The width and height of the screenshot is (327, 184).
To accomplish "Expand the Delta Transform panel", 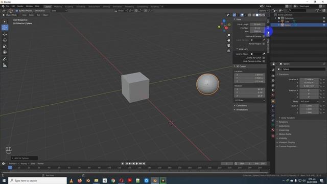I will [x=288, y=118].
